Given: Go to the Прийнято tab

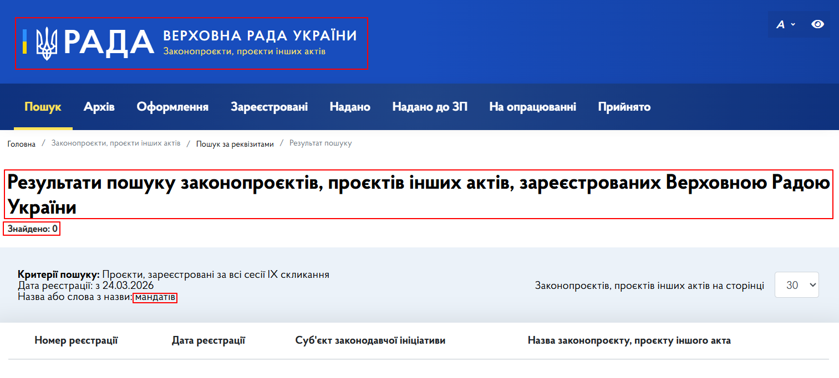Looking at the screenshot, I should [x=624, y=107].
